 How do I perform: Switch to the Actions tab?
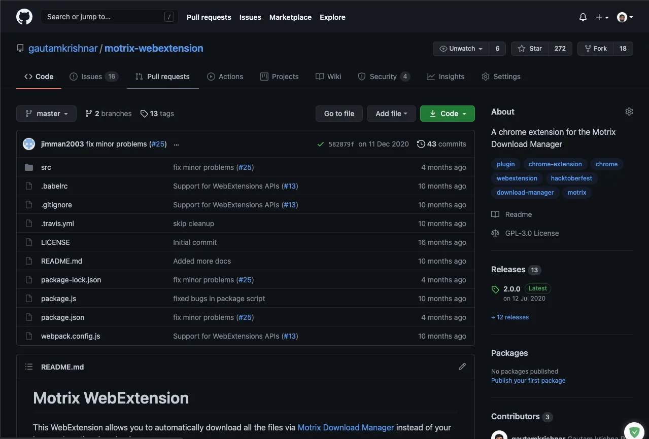click(x=225, y=77)
